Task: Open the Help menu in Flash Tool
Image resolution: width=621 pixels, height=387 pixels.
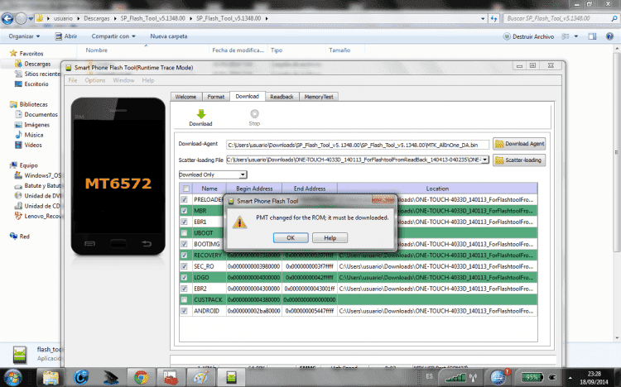Action: click(x=148, y=80)
